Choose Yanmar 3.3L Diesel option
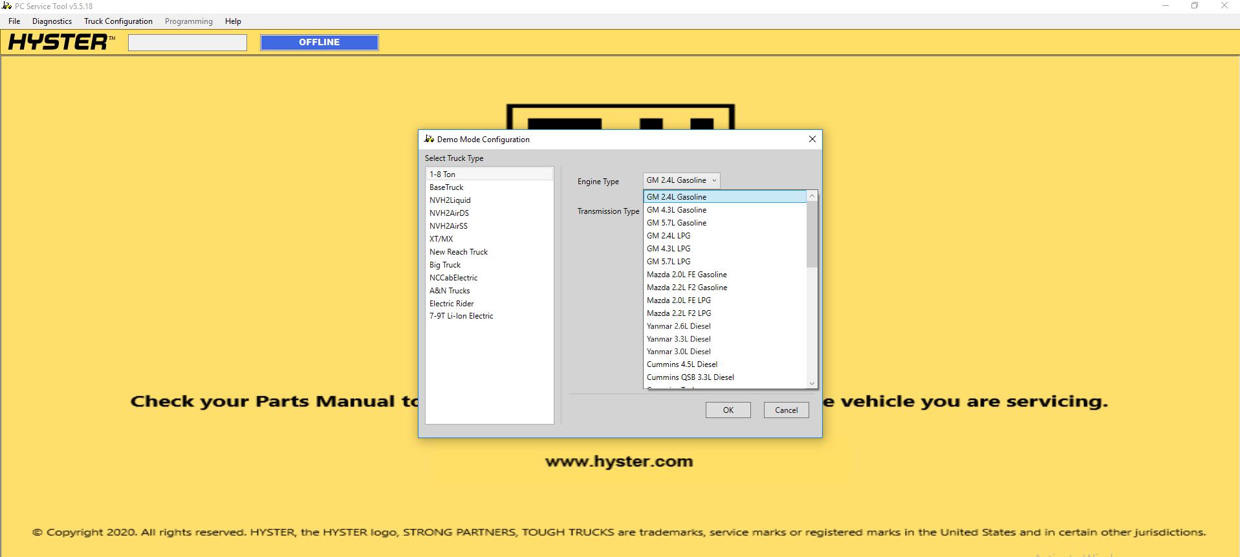The width and height of the screenshot is (1240, 557). (725, 339)
